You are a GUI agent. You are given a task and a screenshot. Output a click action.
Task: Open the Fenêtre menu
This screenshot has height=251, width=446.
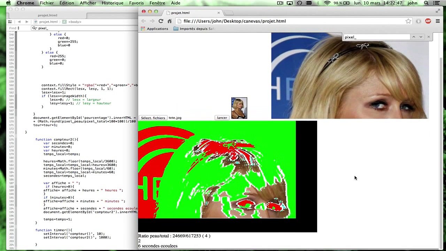[157, 3]
